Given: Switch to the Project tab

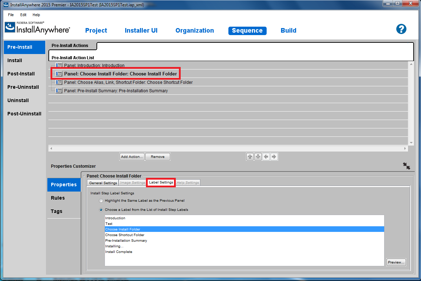Looking at the screenshot, I should (96, 31).
